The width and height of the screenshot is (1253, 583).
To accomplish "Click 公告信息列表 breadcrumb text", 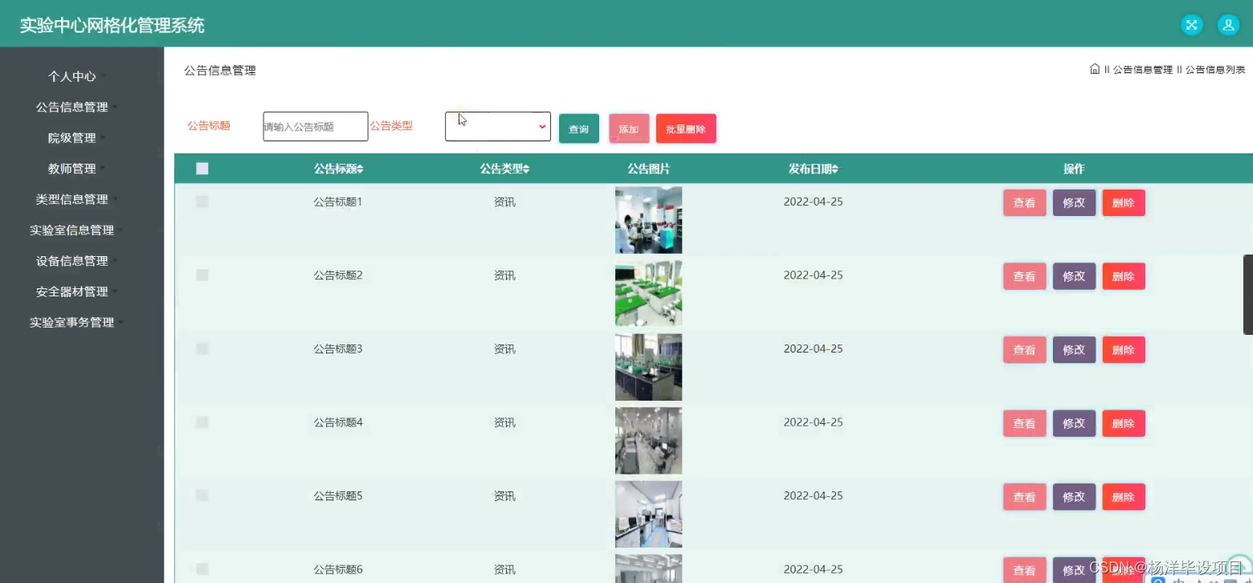I will tap(1215, 70).
